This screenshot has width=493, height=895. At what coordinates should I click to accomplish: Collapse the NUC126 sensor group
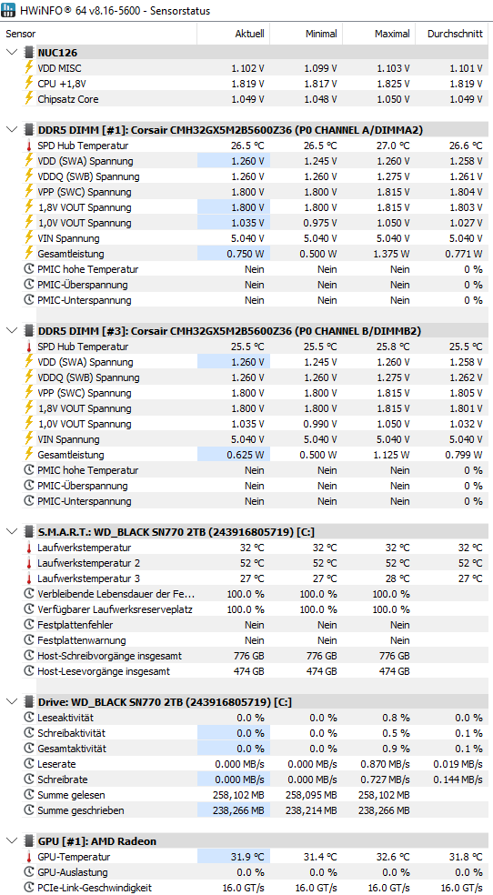(x=12, y=53)
